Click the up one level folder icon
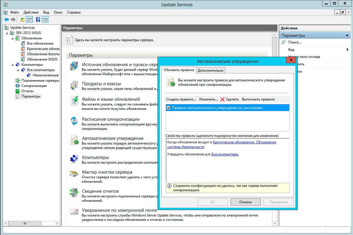Screen dimensions: 353x235 pyautogui.click(x=22, y=20)
